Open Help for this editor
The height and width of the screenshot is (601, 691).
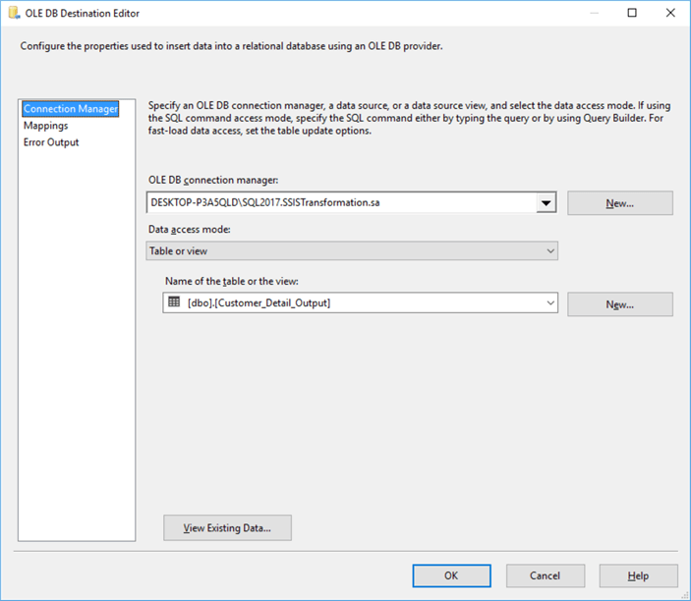638,575
